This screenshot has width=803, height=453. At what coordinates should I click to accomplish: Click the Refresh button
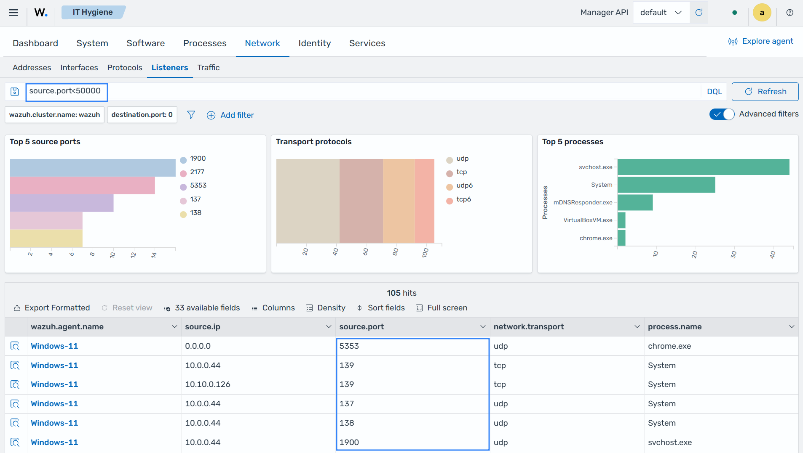point(765,92)
